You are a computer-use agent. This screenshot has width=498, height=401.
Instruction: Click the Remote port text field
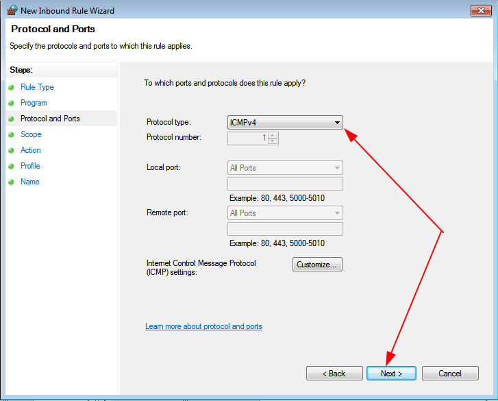[285, 229]
